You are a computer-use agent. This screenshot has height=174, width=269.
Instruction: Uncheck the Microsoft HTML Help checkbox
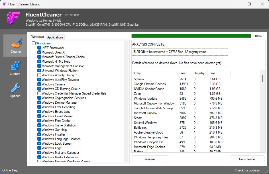[x=39, y=62]
